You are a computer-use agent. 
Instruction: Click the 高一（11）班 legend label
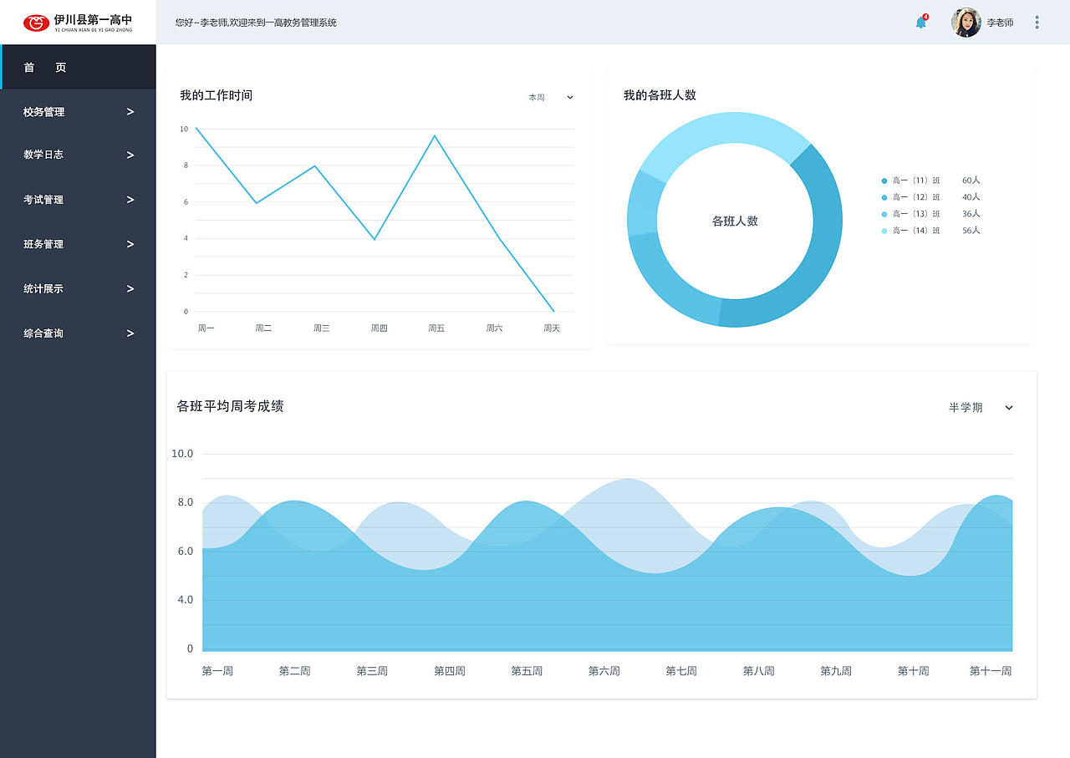[916, 181]
